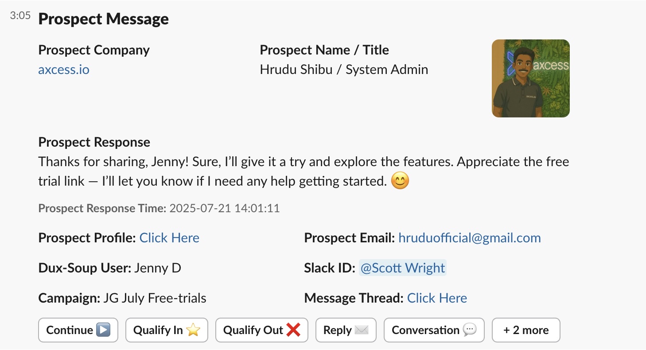
Task: Click the smiling emoji in the prospect response
Action: pyautogui.click(x=400, y=181)
